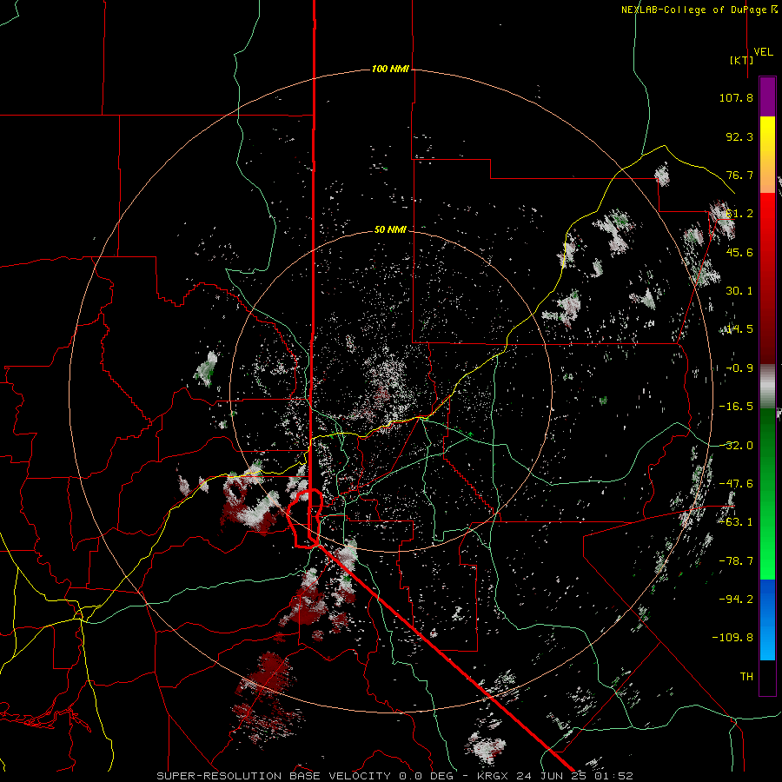Click the 92.3 velocity scale value
This screenshot has width=782, height=782.
(x=739, y=136)
